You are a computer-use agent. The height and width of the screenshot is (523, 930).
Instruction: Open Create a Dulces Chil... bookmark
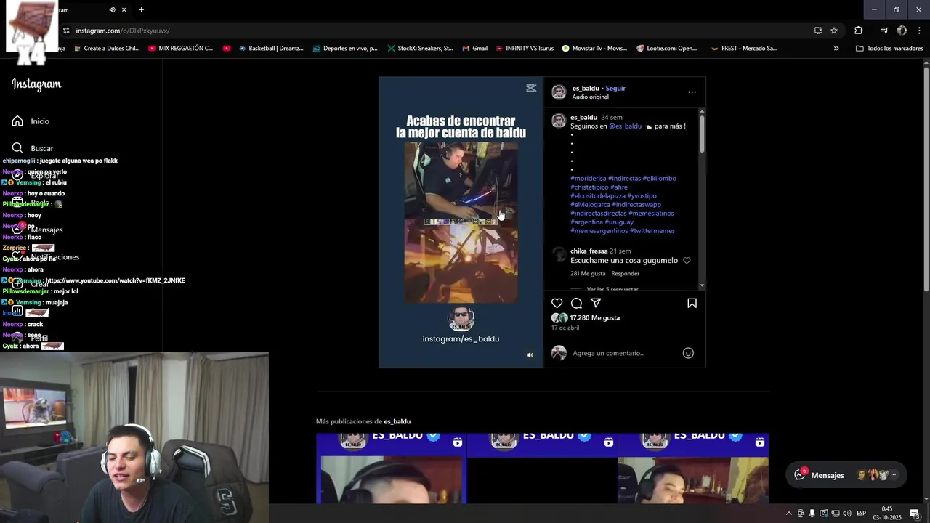pos(105,49)
